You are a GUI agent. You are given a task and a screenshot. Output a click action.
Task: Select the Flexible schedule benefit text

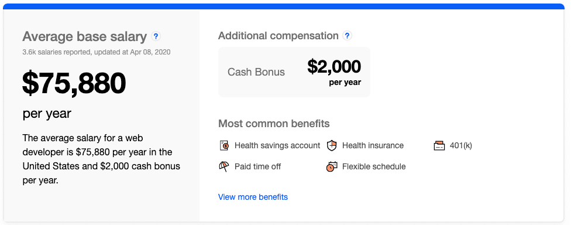coord(374,166)
